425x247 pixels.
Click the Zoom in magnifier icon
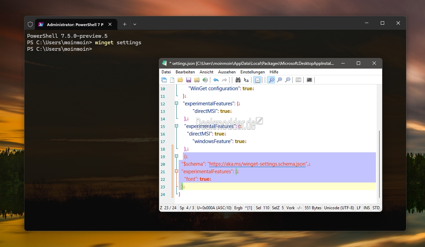280,80
